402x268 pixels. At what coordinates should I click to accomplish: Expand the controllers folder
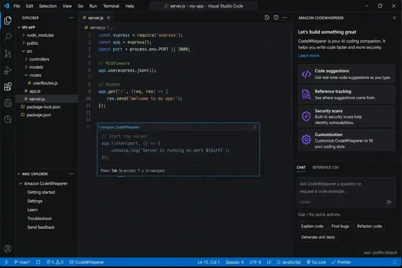pyautogui.click(x=26, y=59)
